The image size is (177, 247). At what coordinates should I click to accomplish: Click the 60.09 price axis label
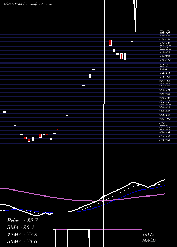click(165, 119)
